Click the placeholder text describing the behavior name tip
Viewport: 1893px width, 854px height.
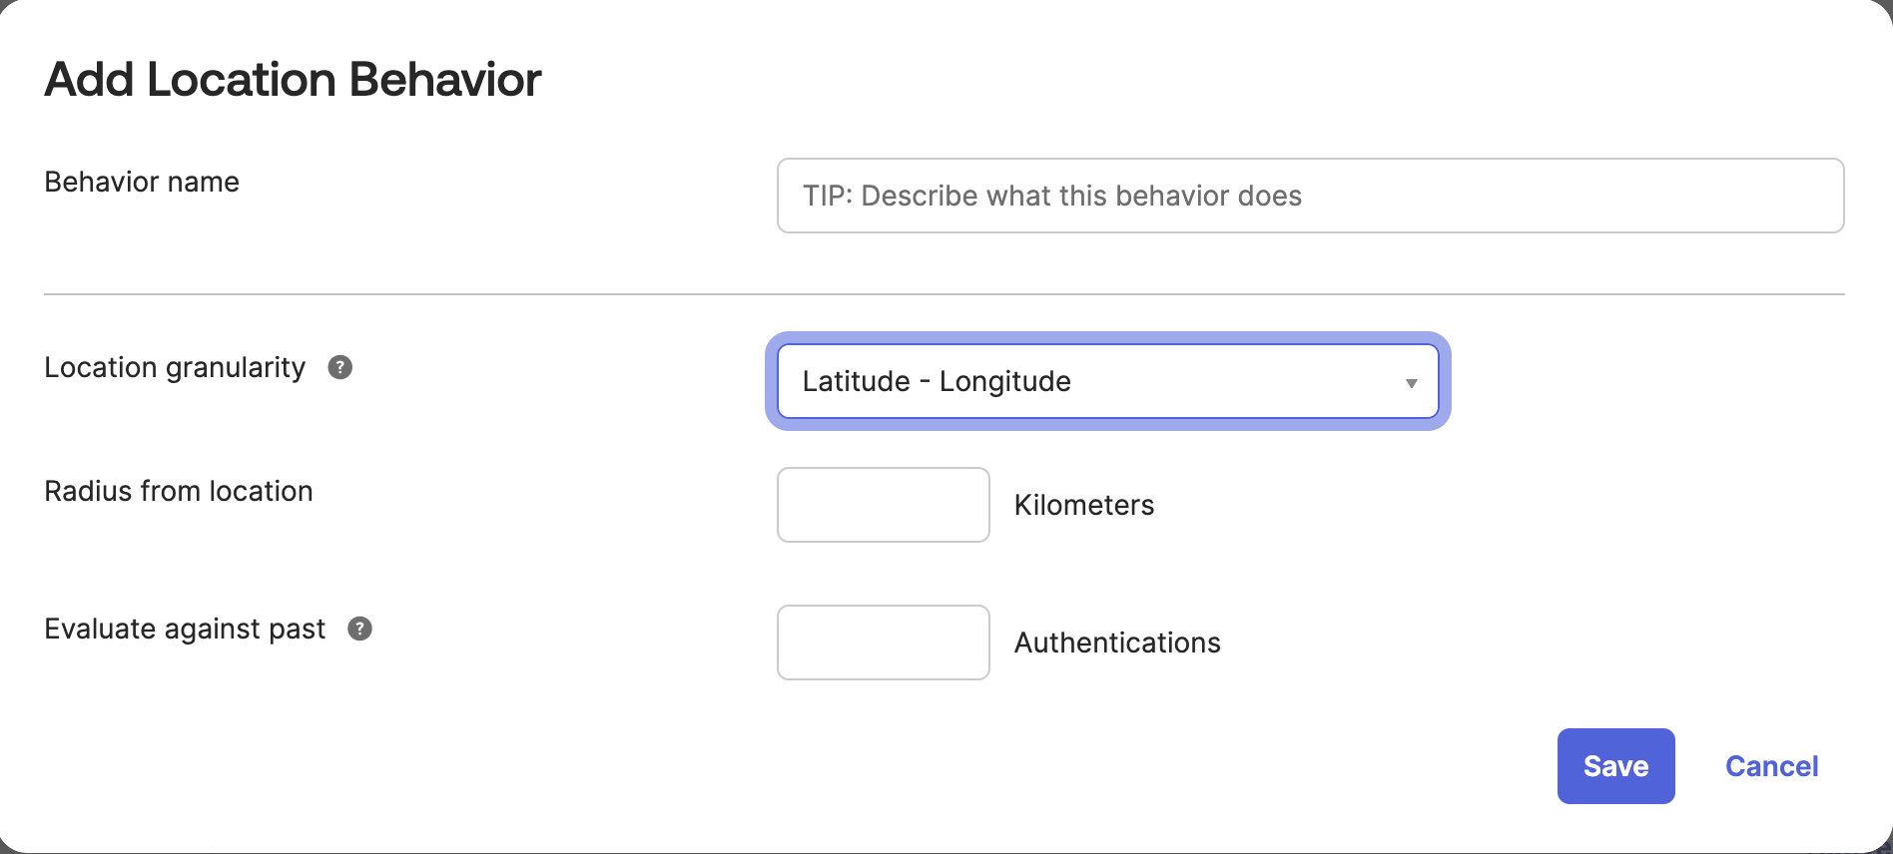(1050, 196)
